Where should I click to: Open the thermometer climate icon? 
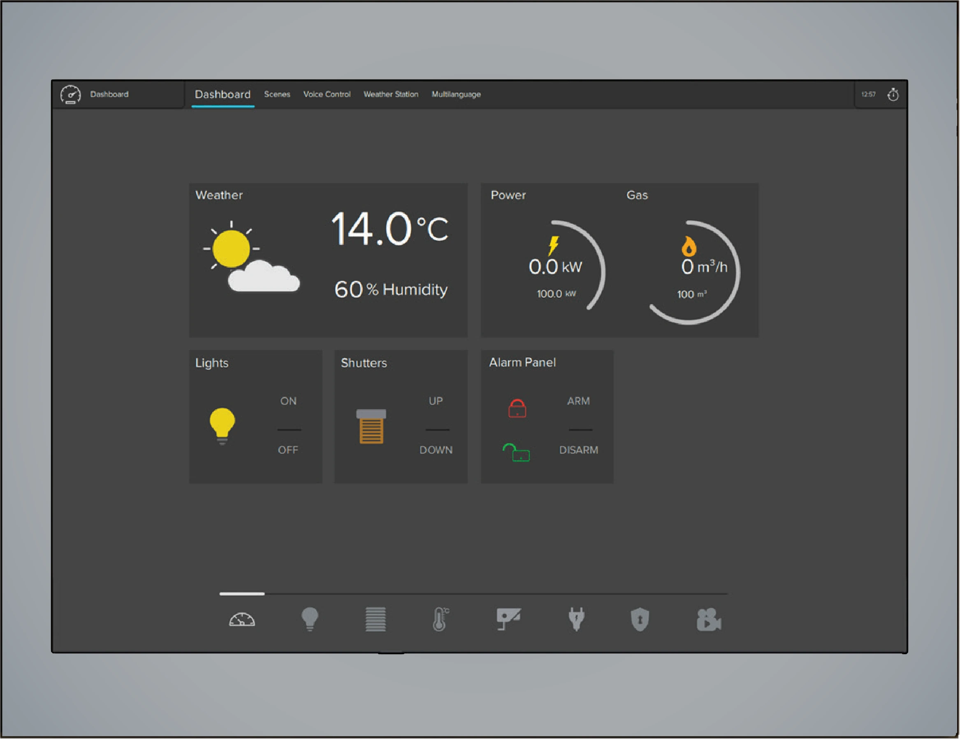[441, 619]
